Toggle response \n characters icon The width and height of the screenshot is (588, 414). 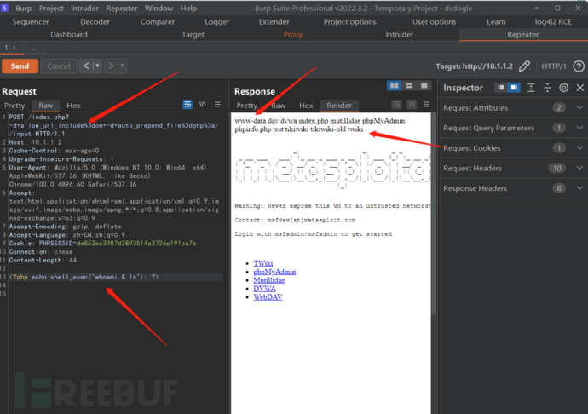pos(412,105)
